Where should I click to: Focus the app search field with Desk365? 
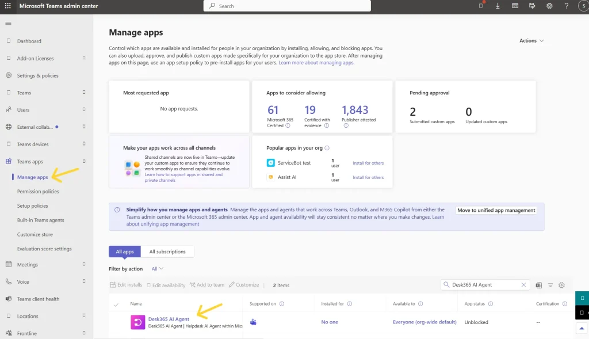(485, 285)
